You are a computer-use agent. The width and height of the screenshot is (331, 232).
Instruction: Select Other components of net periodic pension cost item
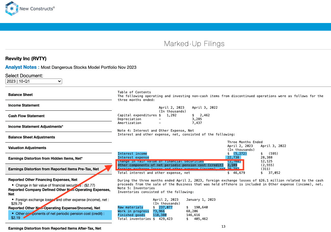60,215
